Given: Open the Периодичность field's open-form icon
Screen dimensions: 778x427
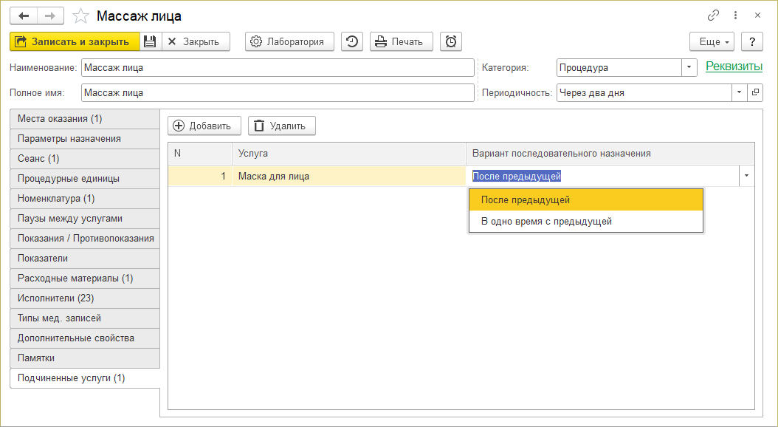Looking at the screenshot, I should (755, 93).
